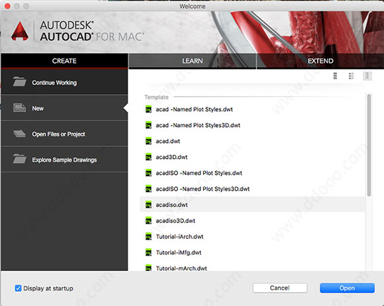The image size is (384, 306).
Task: Select the Tutorial-iArch.dwt template
Action: point(252,236)
